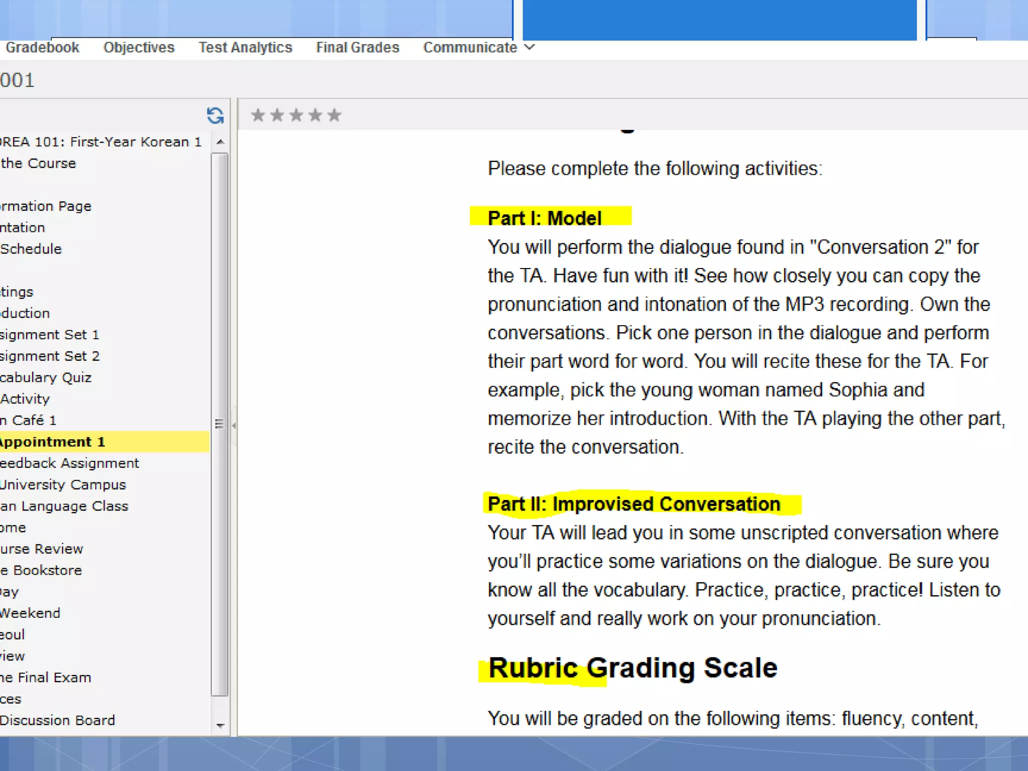Rate content with the first star
The height and width of the screenshot is (771, 1028).
[x=258, y=115]
